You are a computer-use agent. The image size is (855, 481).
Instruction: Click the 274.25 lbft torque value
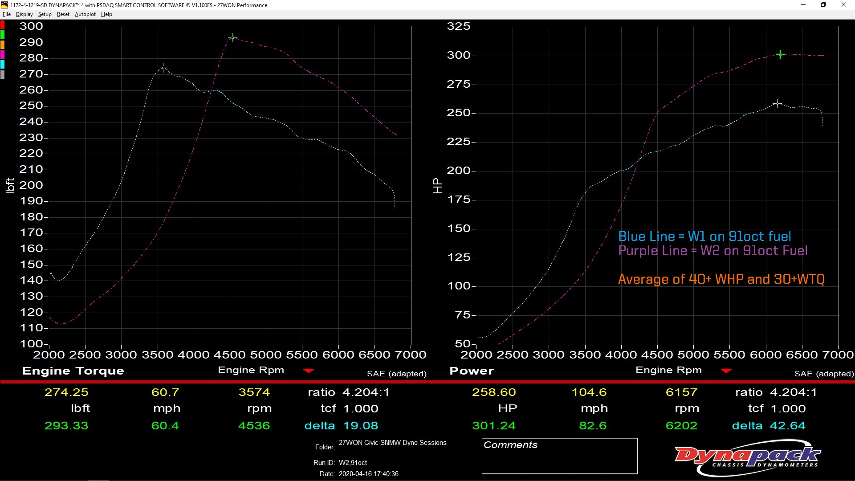point(66,392)
